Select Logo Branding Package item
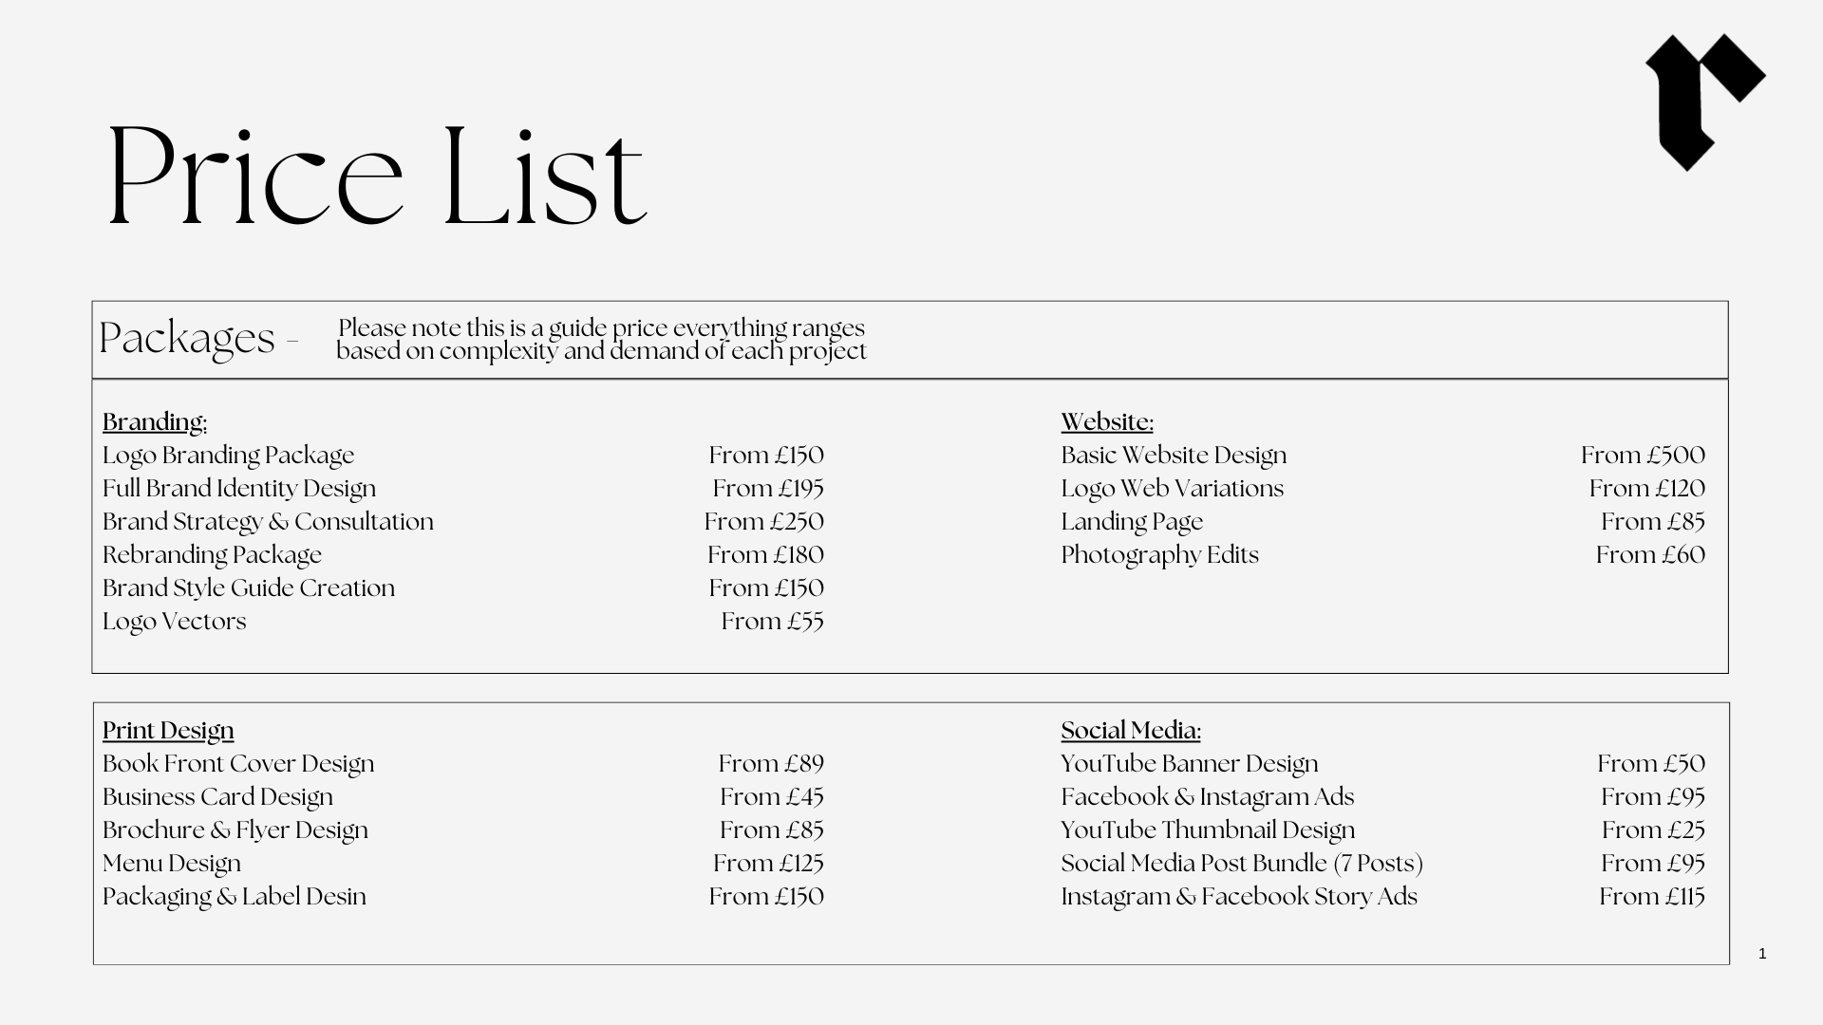The width and height of the screenshot is (1823, 1025). (x=228, y=456)
